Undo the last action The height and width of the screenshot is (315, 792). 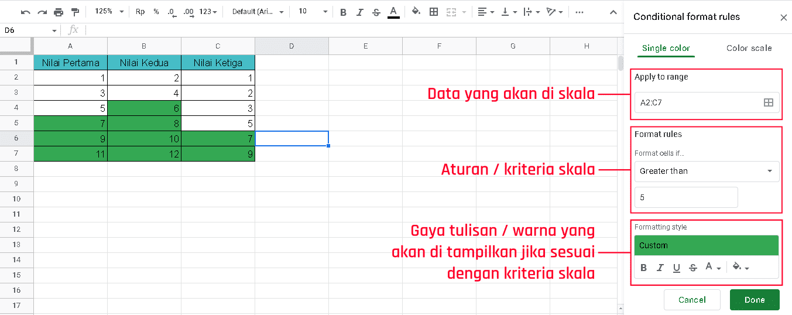pyautogui.click(x=26, y=12)
